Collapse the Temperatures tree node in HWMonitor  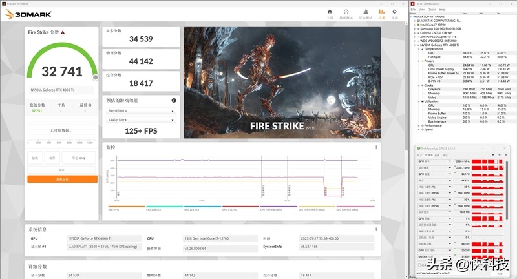[x=418, y=48]
